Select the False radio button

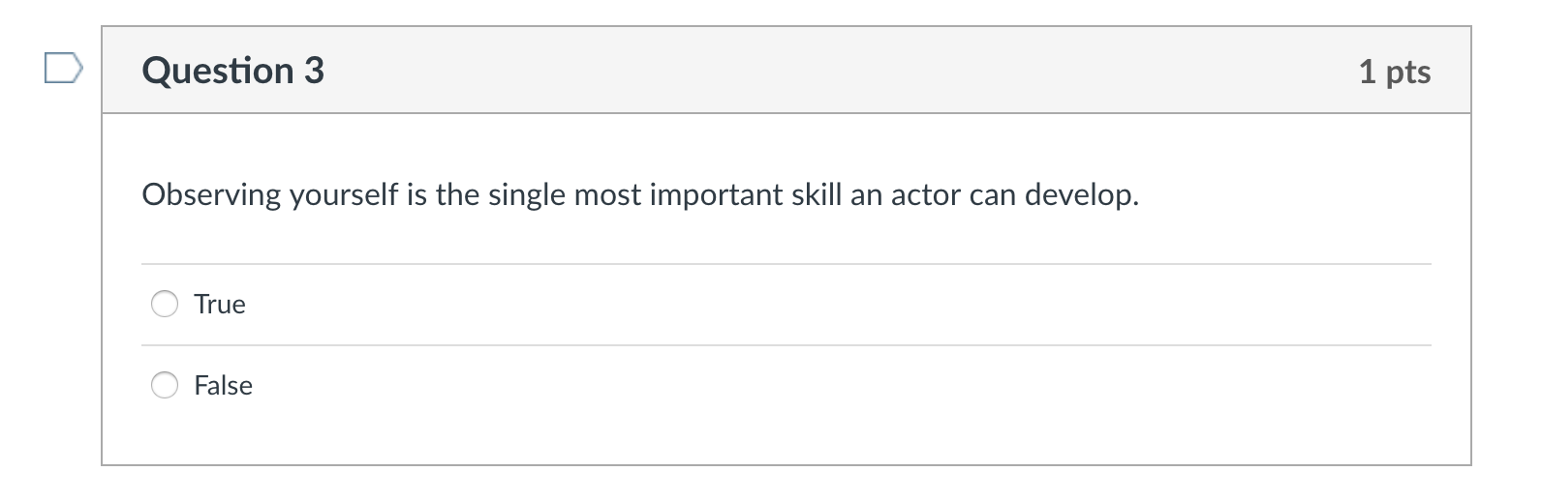click(165, 385)
